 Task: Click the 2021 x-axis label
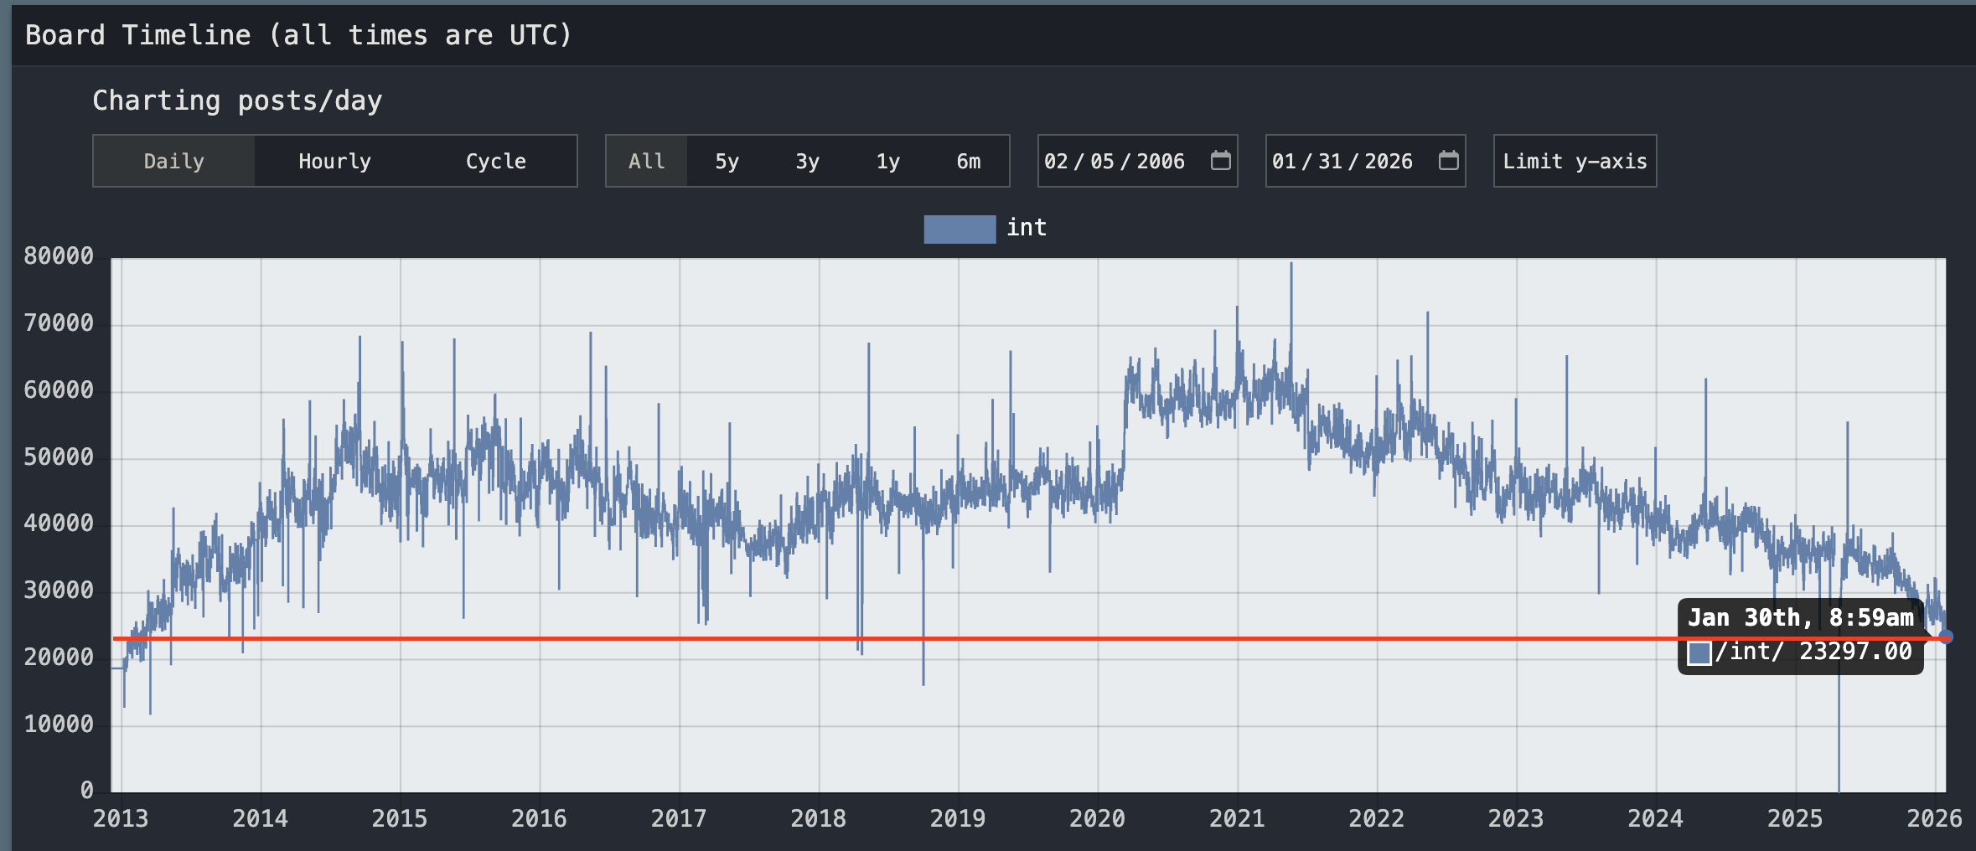point(1237,818)
